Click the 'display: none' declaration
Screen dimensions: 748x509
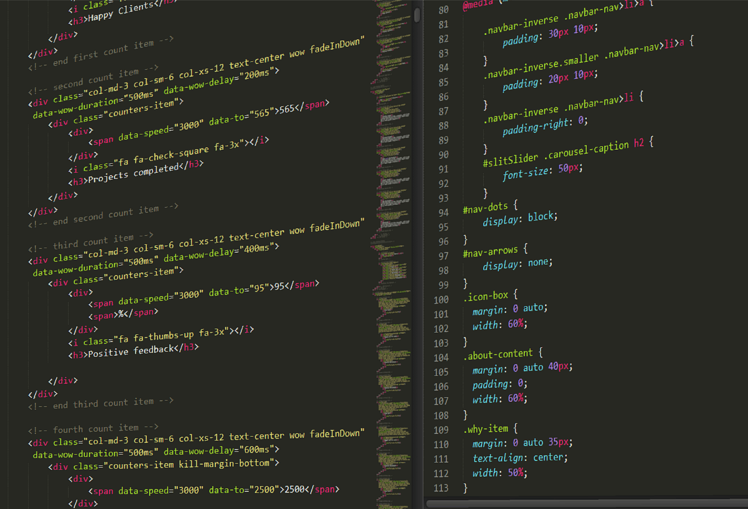pos(518,264)
